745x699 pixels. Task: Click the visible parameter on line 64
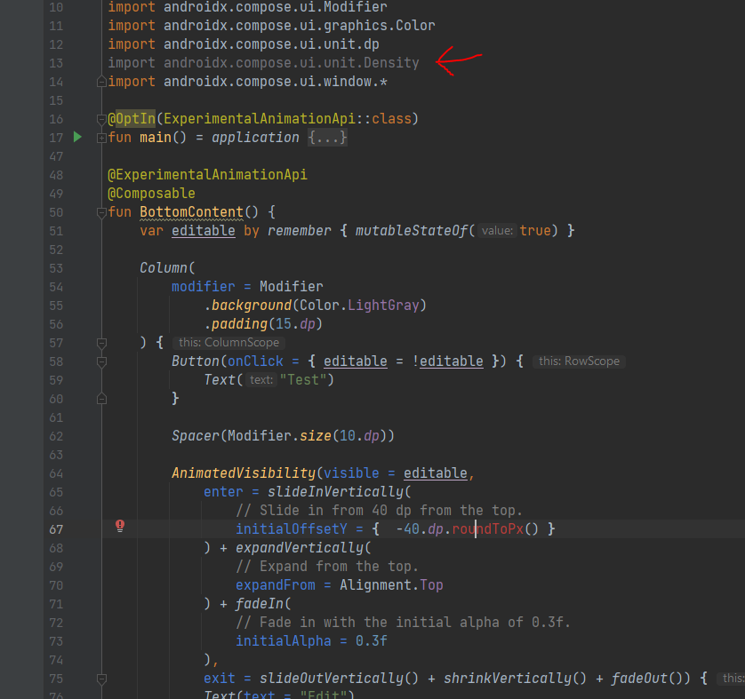click(x=351, y=473)
